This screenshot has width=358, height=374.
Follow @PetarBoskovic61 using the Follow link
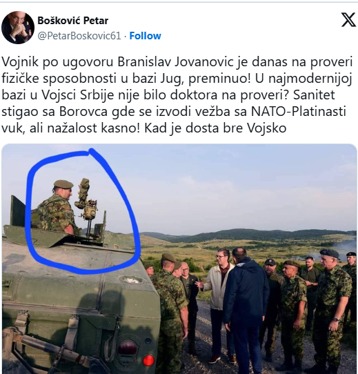[x=145, y=36]
